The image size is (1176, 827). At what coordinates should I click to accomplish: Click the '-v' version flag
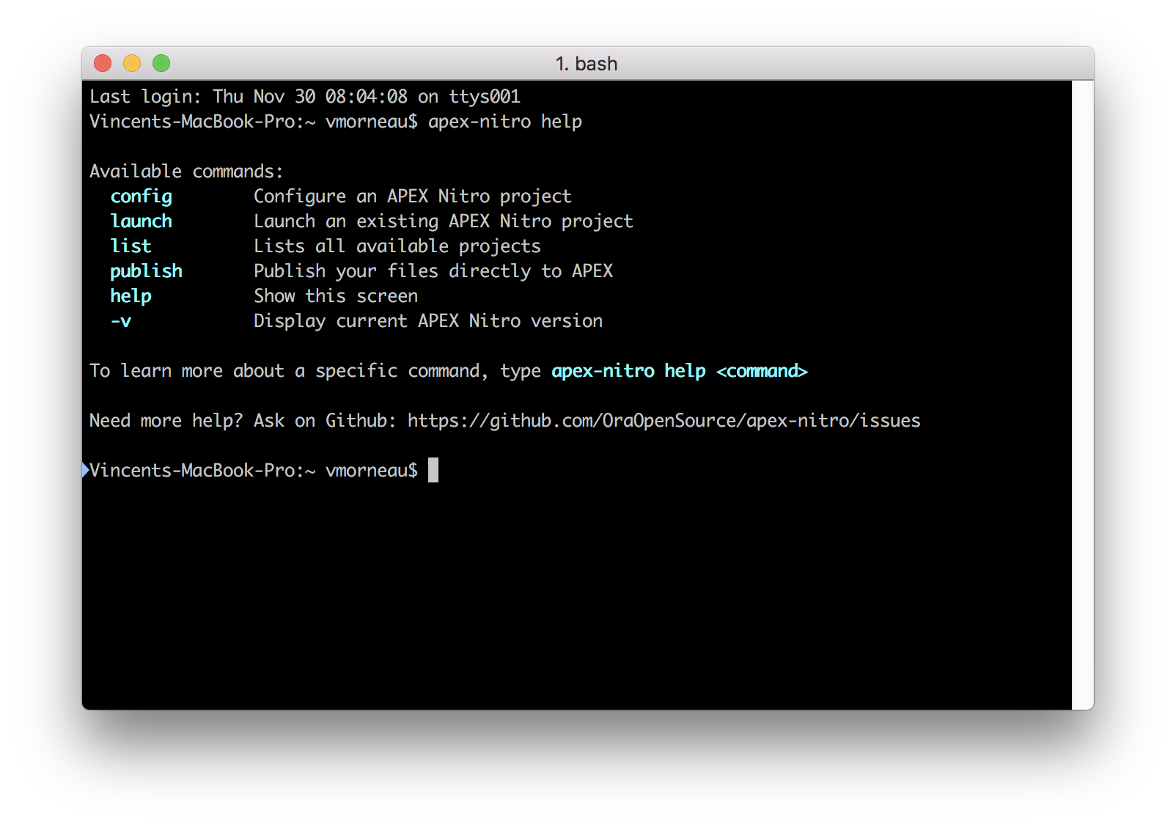point(121,321)
